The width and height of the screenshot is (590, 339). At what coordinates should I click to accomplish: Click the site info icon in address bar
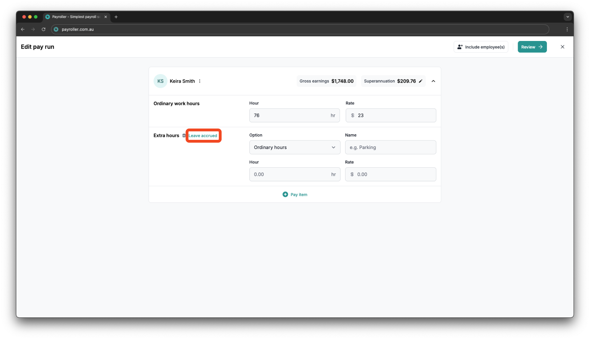(x=56, y=29)
